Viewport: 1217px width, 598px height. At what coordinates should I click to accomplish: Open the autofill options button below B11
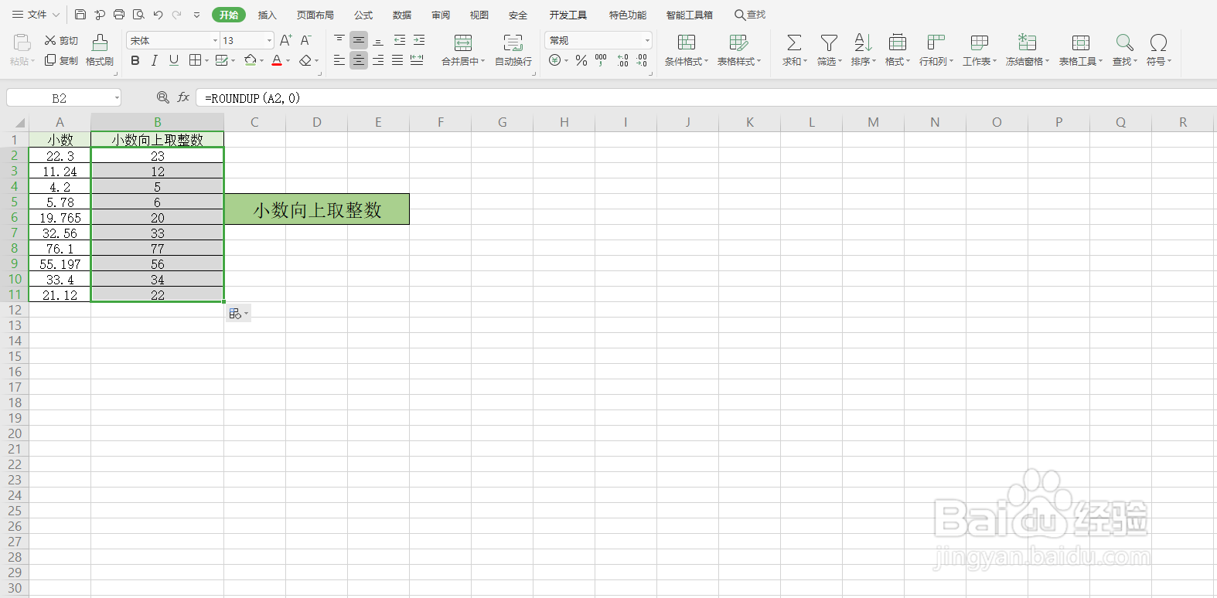pos(238,313)
